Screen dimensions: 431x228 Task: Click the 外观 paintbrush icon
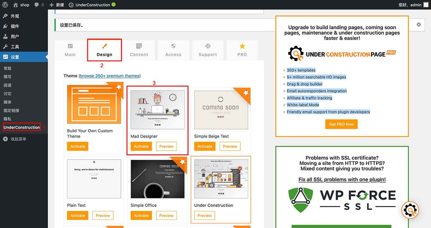(5, 16)
